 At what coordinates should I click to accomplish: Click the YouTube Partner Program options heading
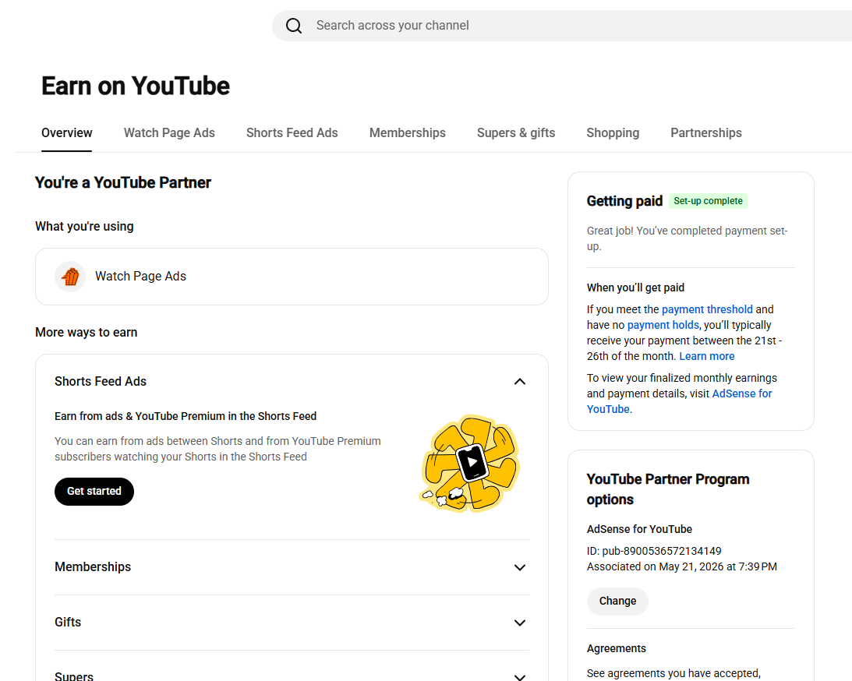pos(668,489)
